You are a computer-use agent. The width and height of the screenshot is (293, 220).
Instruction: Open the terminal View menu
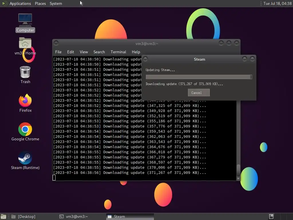pos(84,52)
